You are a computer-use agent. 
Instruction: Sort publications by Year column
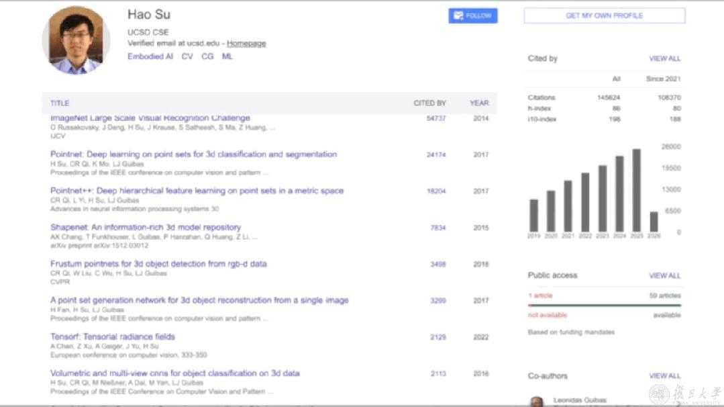(x=479, y=103)
